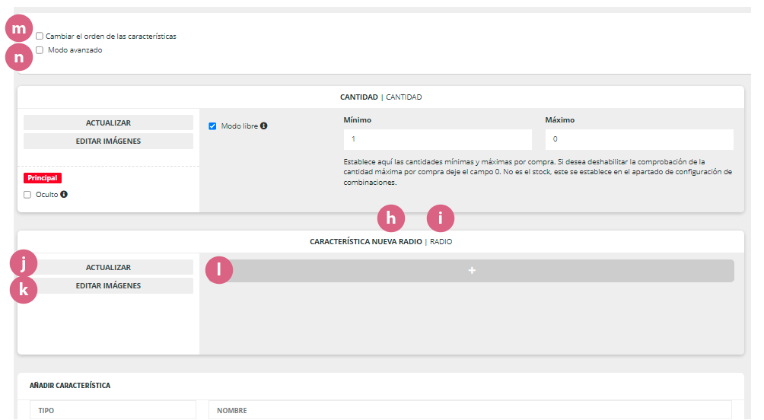Viewport: 764px width, 420px height.
Task: Click the info icon next to Oculto
Action: pos(64,195)
